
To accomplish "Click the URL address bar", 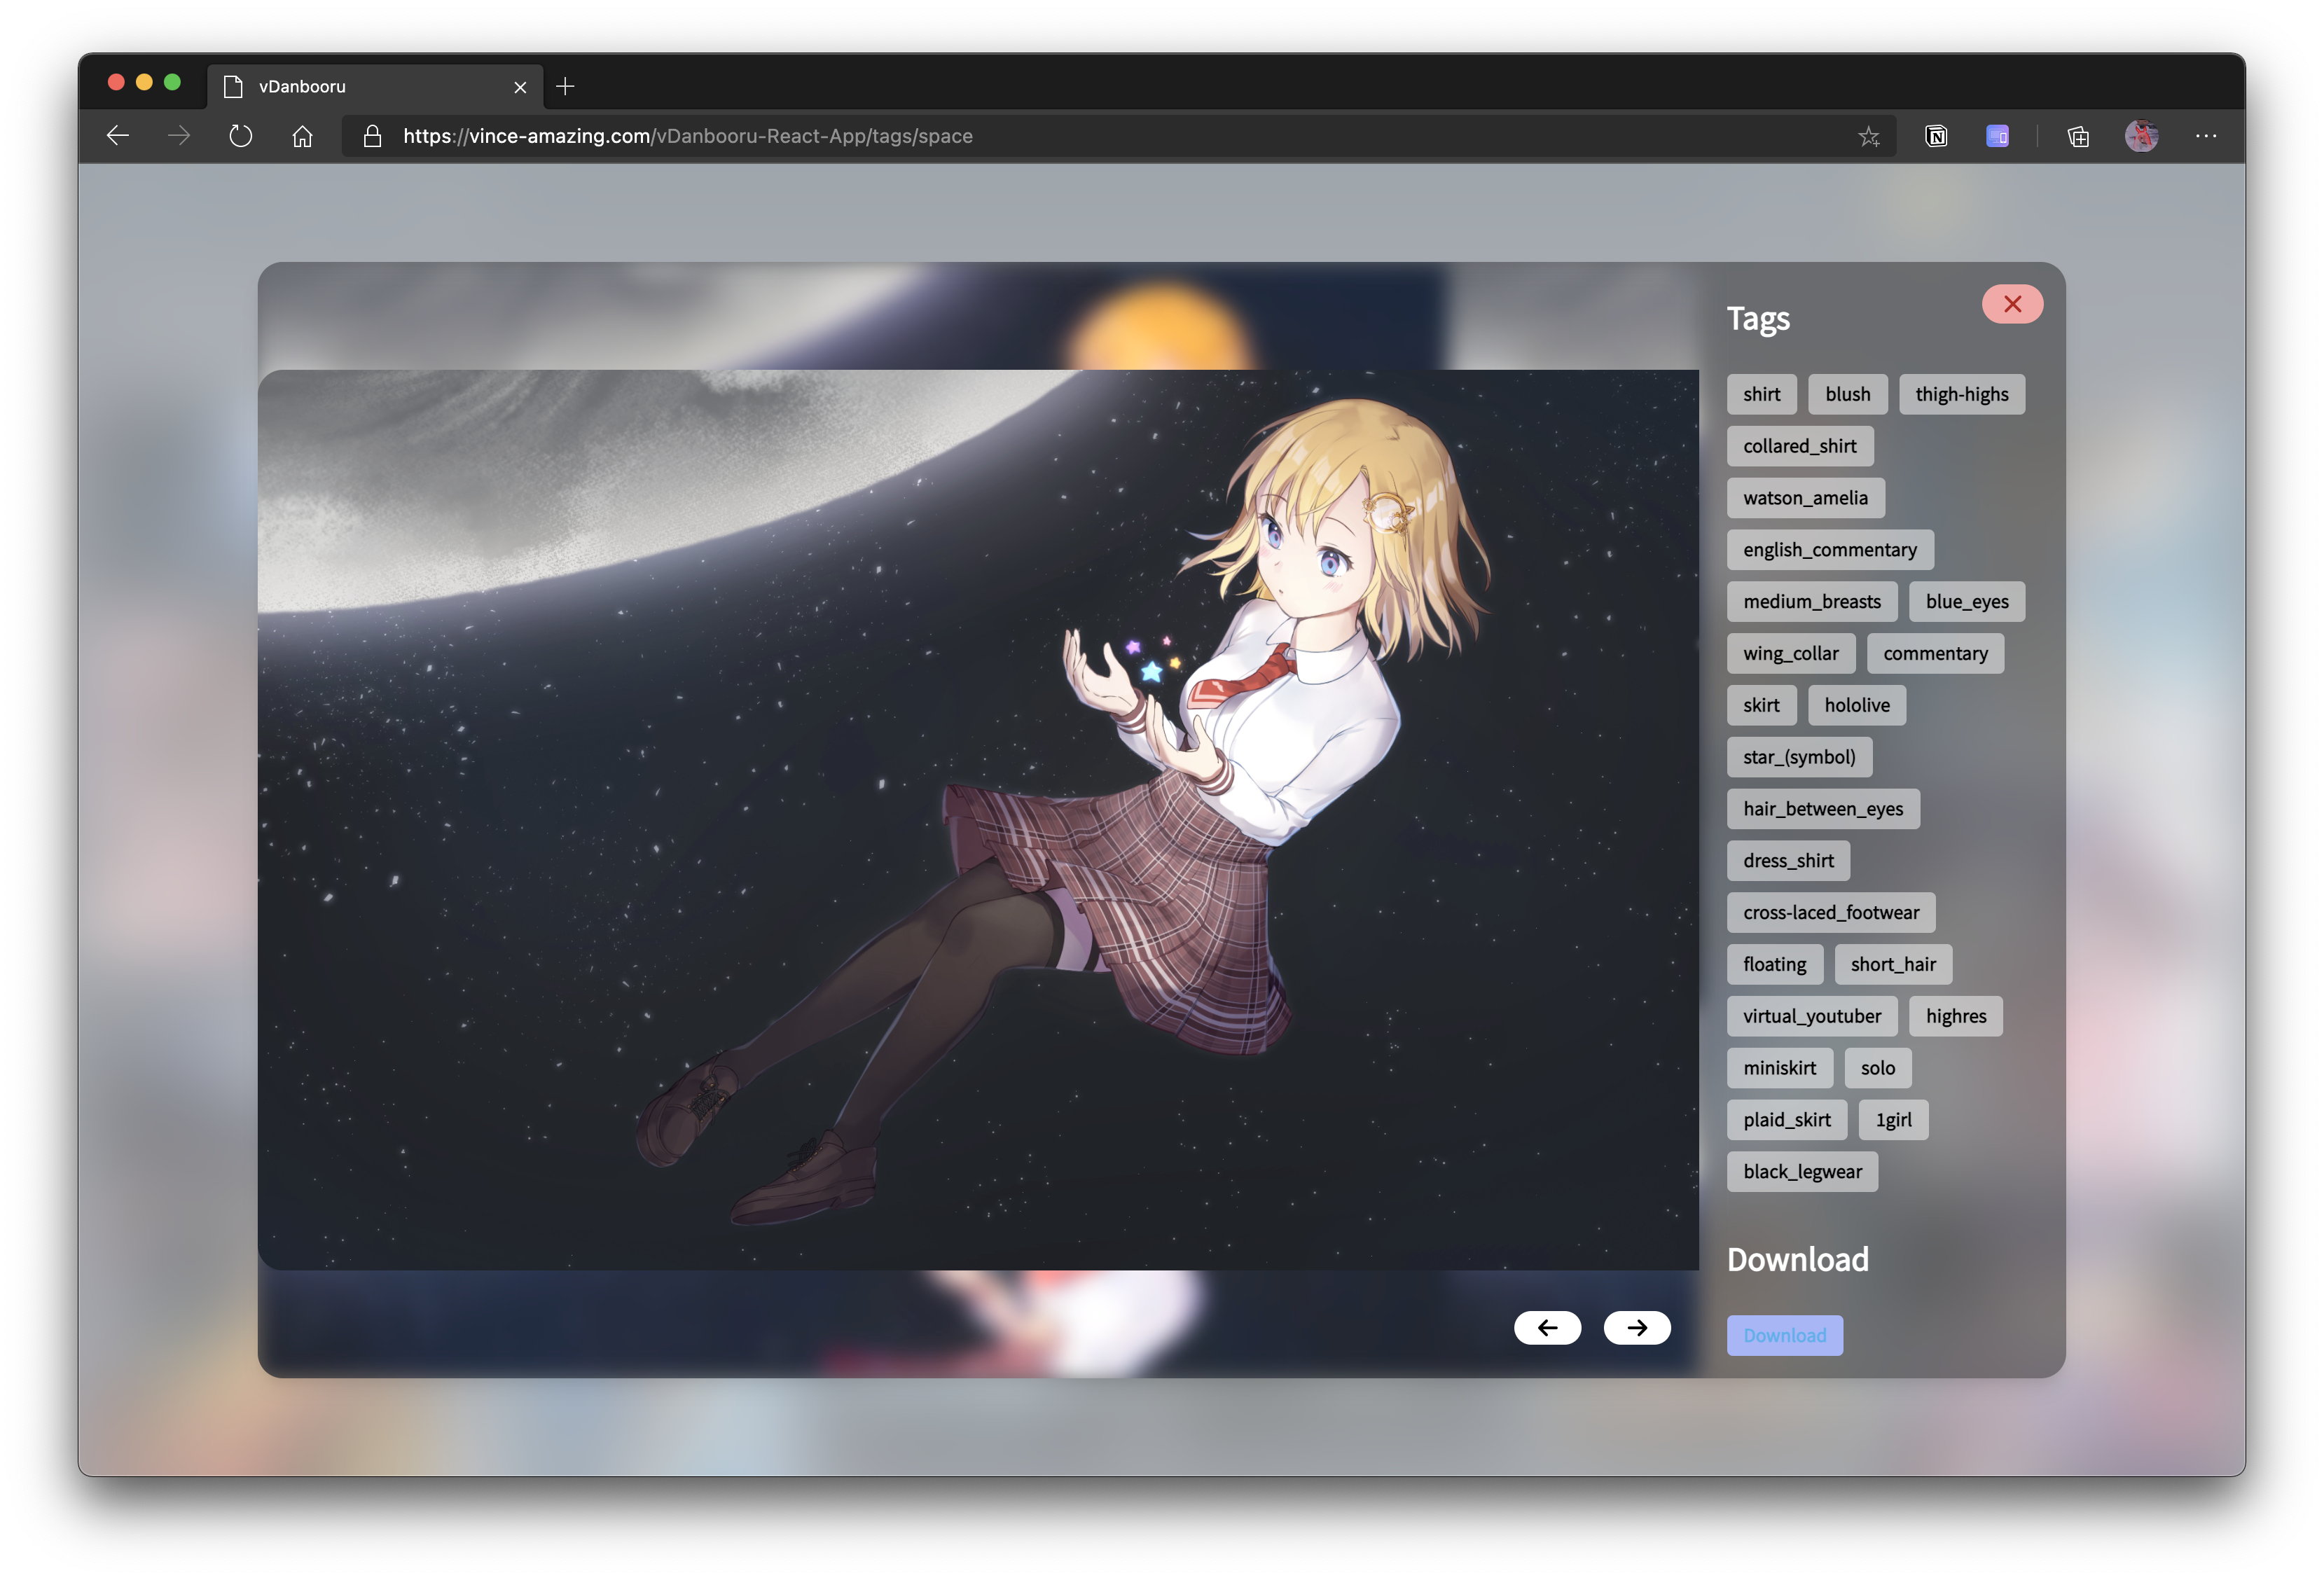I will [x=1100, y=136].
